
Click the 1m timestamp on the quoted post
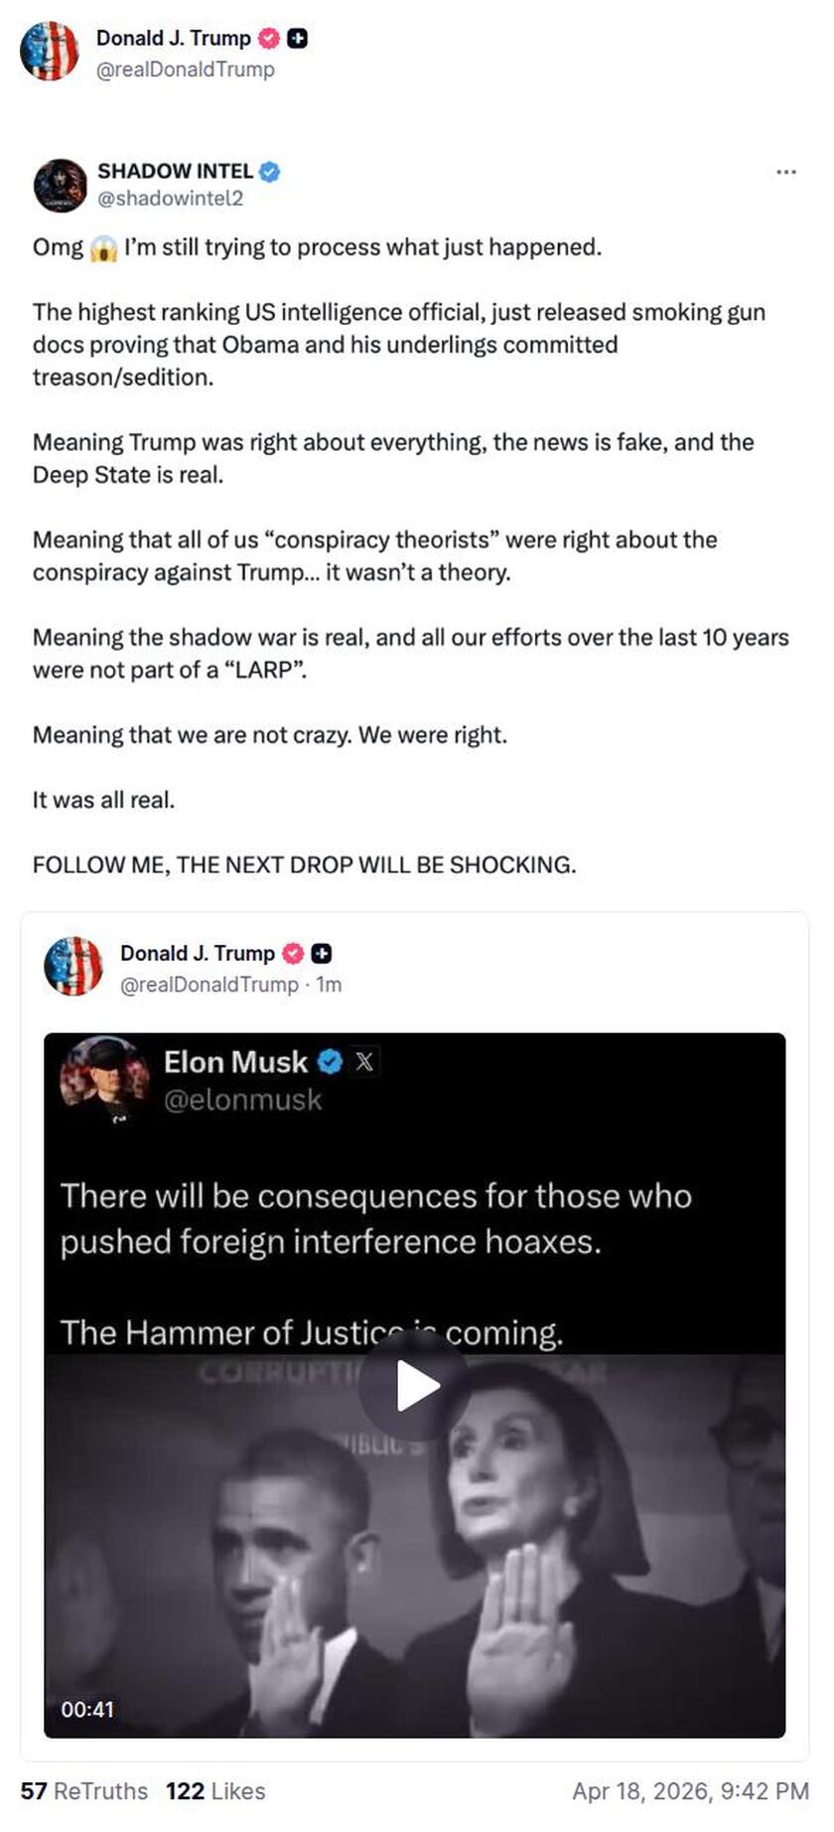coord(329,985)
